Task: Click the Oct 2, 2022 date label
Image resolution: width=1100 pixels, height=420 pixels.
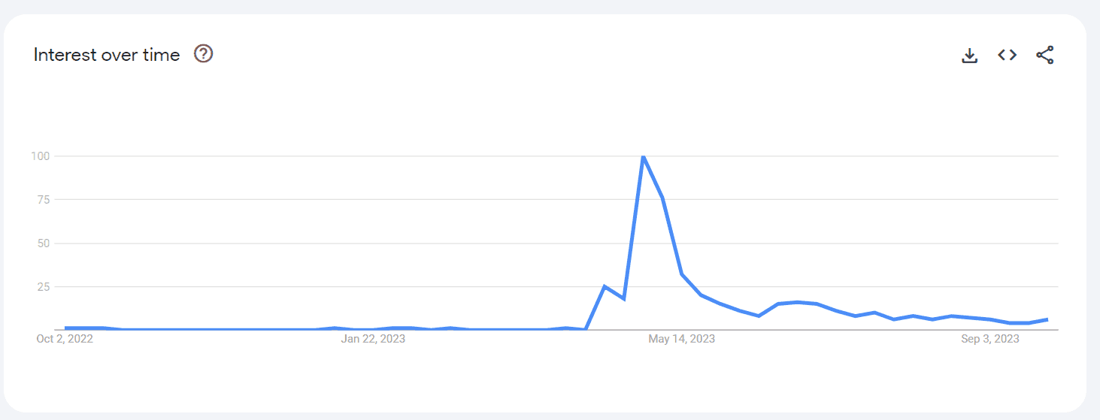Action: click(x=65, y=339)
